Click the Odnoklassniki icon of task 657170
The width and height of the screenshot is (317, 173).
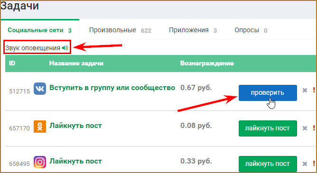tap(40, 127)
